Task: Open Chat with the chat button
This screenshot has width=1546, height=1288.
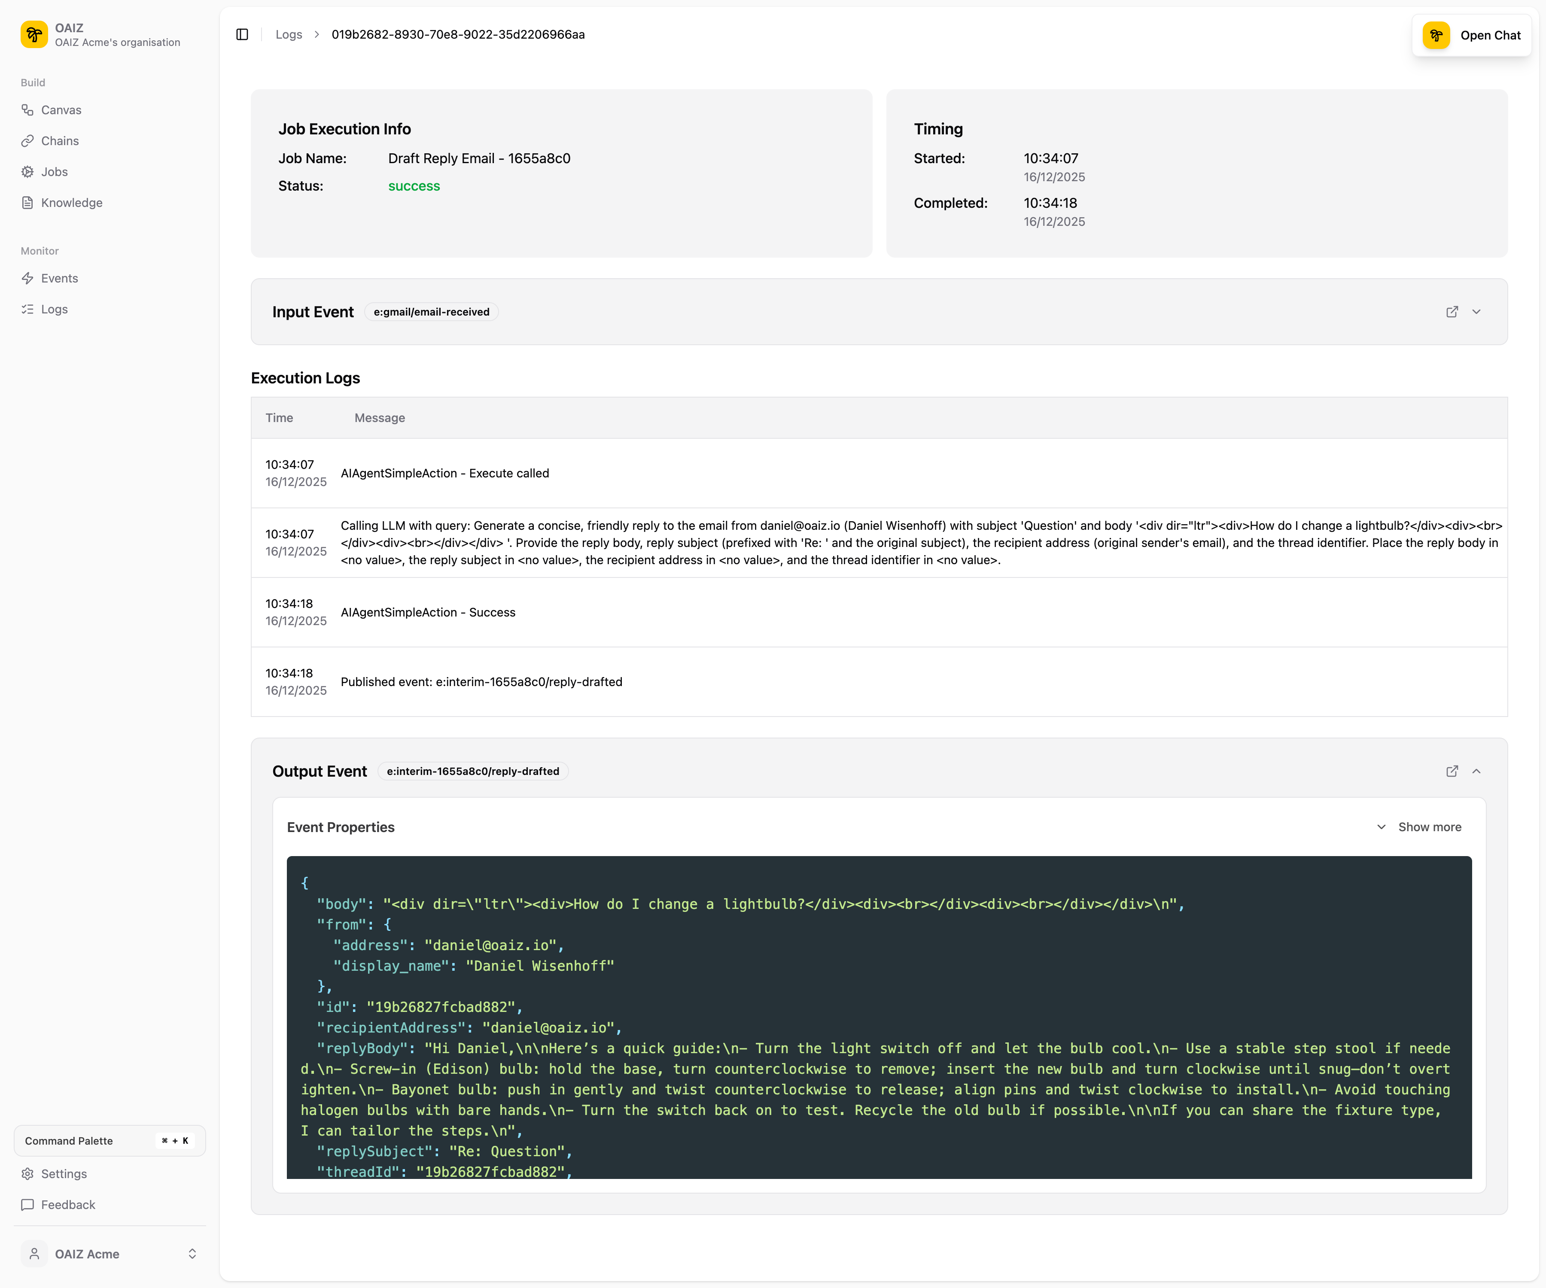Action: click(1472, 35)
